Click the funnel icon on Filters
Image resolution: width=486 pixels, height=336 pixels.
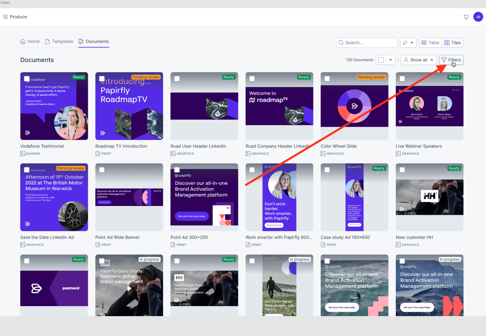click(444, 60)
